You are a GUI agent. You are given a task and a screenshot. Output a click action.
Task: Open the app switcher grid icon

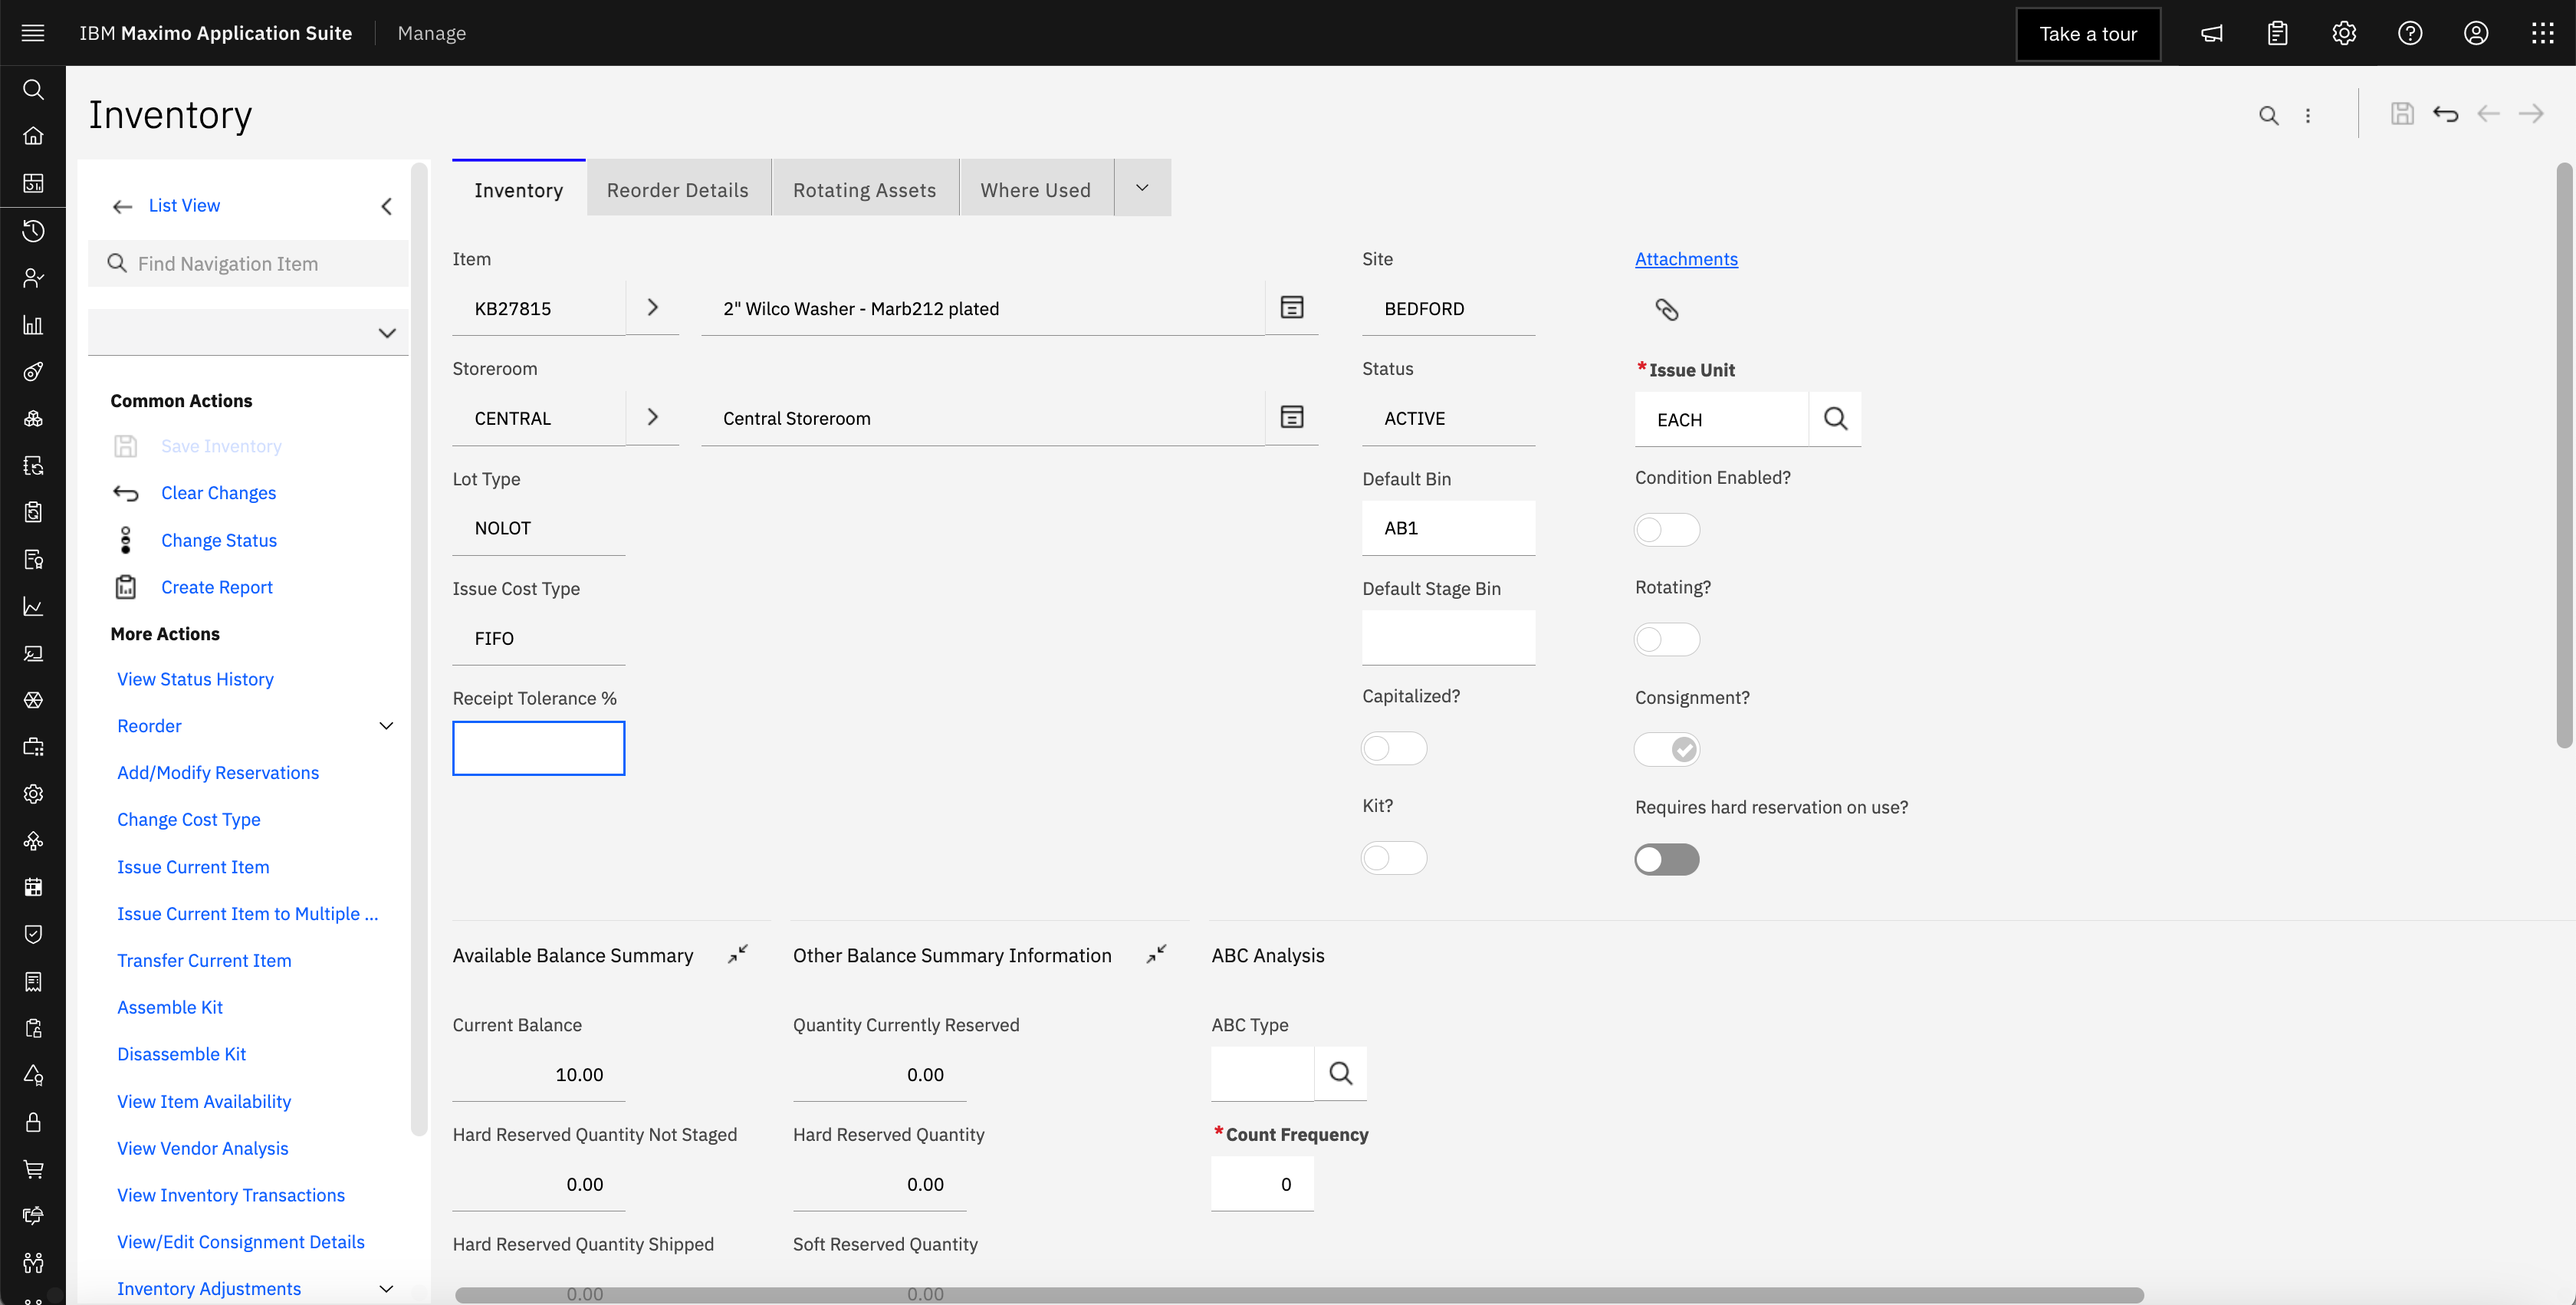click(2542, 33)
